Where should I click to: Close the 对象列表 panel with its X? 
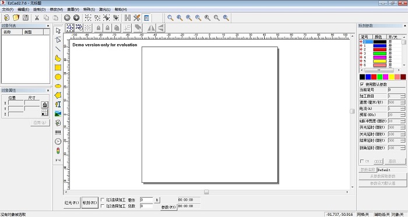(x=48, y=26)
